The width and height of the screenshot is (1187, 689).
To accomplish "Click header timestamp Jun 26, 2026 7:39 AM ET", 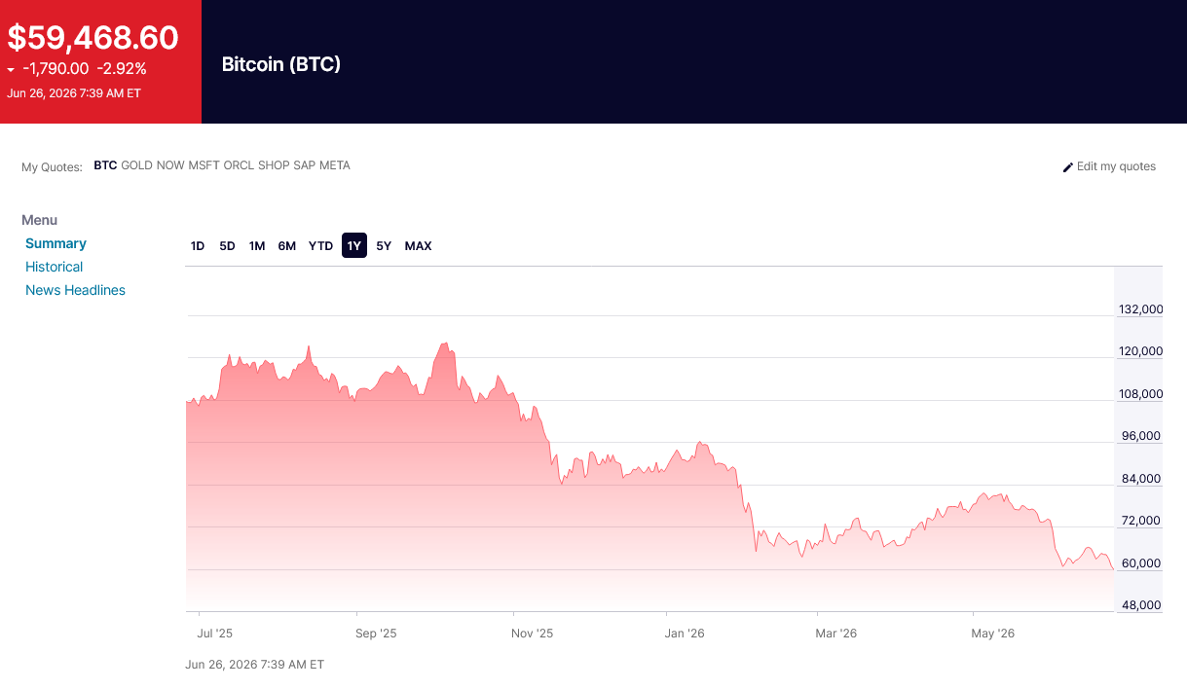I will click(x=74, y=93).
